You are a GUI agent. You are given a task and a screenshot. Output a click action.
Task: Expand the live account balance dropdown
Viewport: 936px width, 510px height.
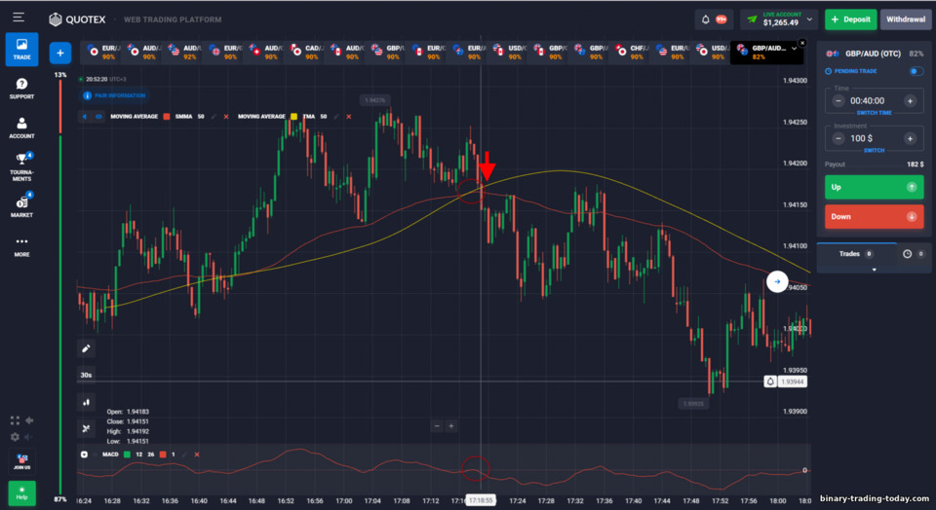(x=809, y=19)
